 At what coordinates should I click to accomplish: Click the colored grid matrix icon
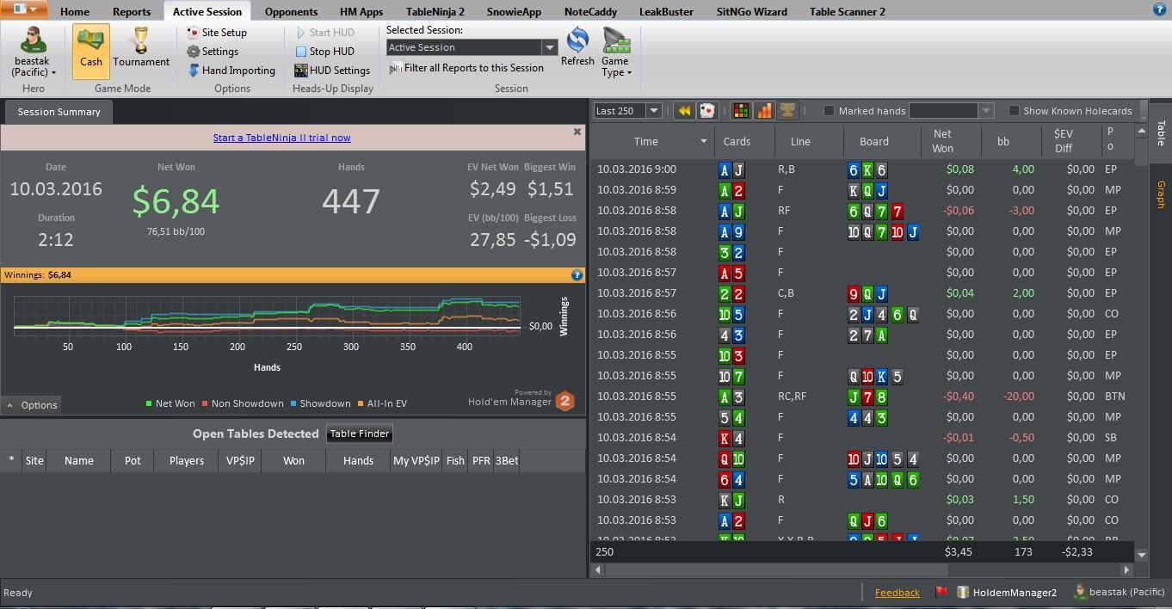741,111
